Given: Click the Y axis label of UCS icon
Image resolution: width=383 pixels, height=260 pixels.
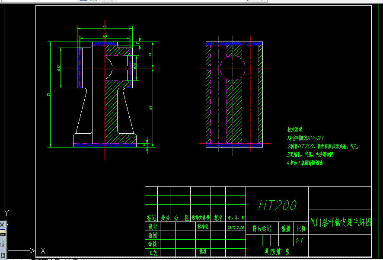Looking at the screenshot, I should [x=6, y=213].
